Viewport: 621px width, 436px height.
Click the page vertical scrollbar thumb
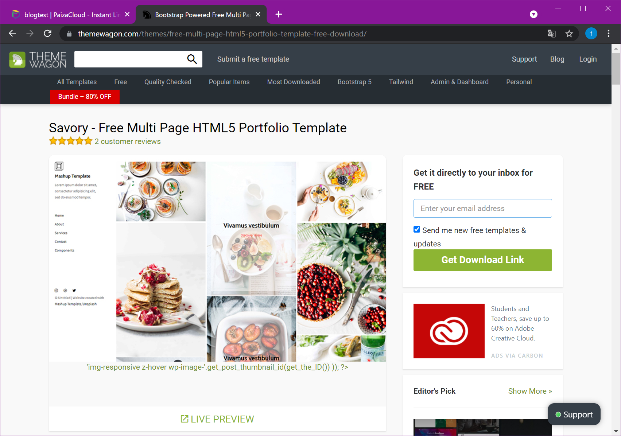(x=616, y=69)
